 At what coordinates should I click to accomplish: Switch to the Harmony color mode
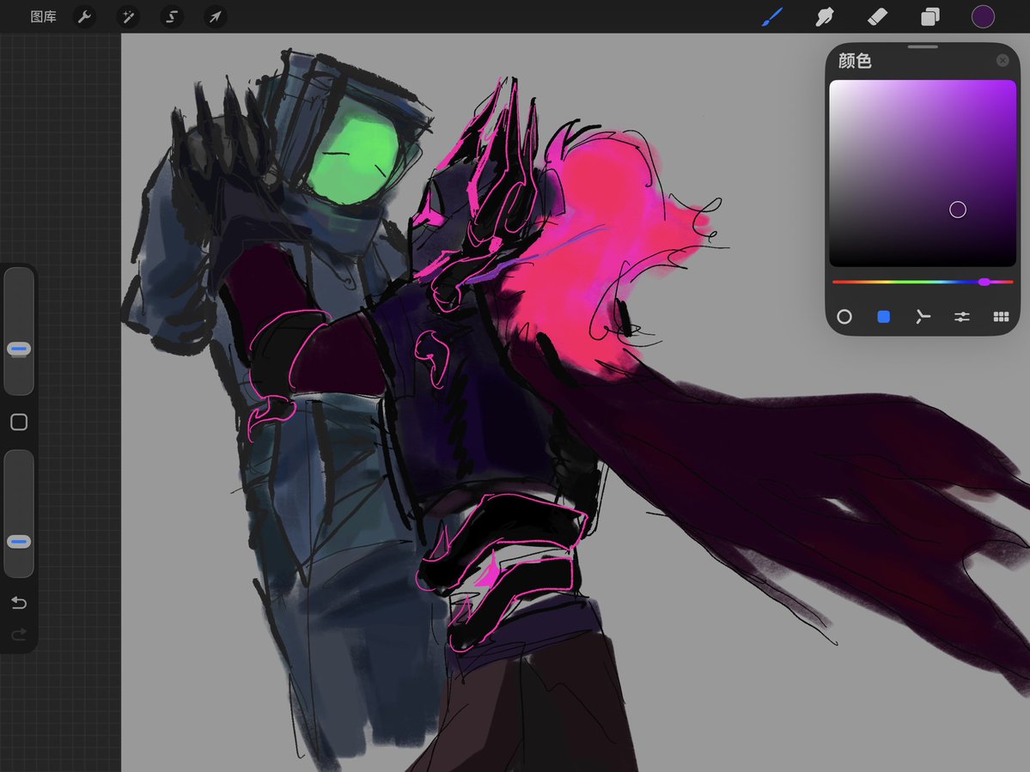[923, 317]
